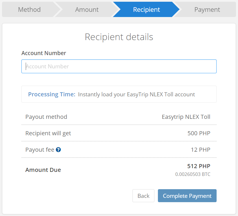Click the Payout fee help icon
This screenshot has height=216, width=238.
coord(58,150)
